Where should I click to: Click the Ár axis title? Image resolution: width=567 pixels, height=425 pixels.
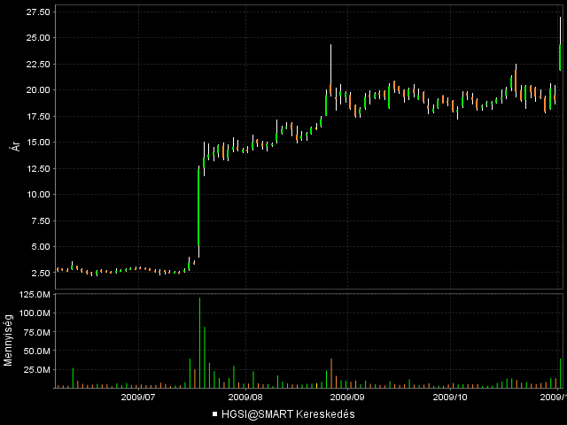(x=16, y=145)
